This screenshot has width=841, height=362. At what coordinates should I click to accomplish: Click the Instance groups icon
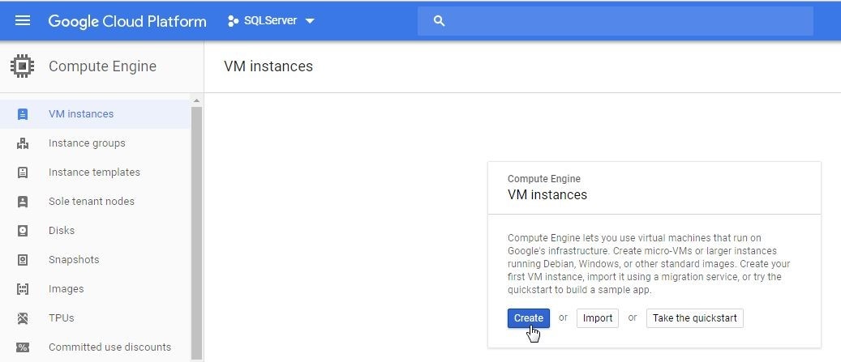(23, 143)
